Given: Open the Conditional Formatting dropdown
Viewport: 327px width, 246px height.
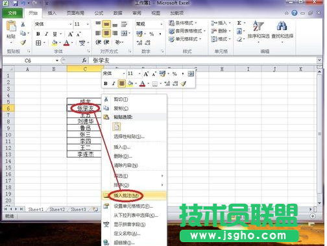Looking at the screenshot, I should tap(183, 23).
